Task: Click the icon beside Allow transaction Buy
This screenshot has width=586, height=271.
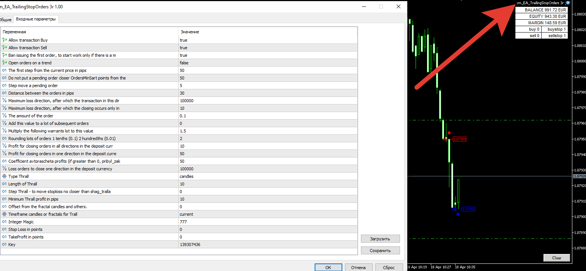Action: point(5,40)
